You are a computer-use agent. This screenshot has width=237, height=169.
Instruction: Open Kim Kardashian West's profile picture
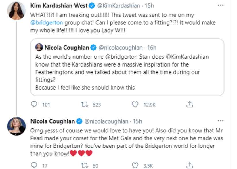click(x=16, y=10)
